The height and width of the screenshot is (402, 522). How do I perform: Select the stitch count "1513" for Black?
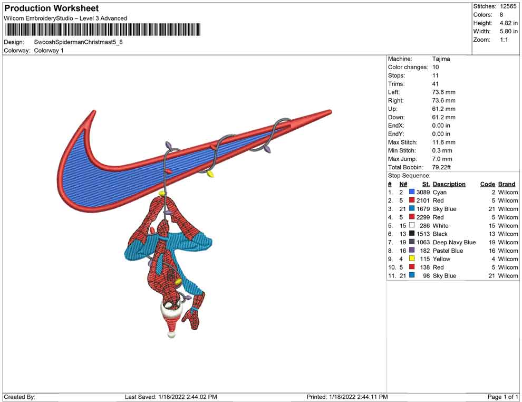coord(423,234)
